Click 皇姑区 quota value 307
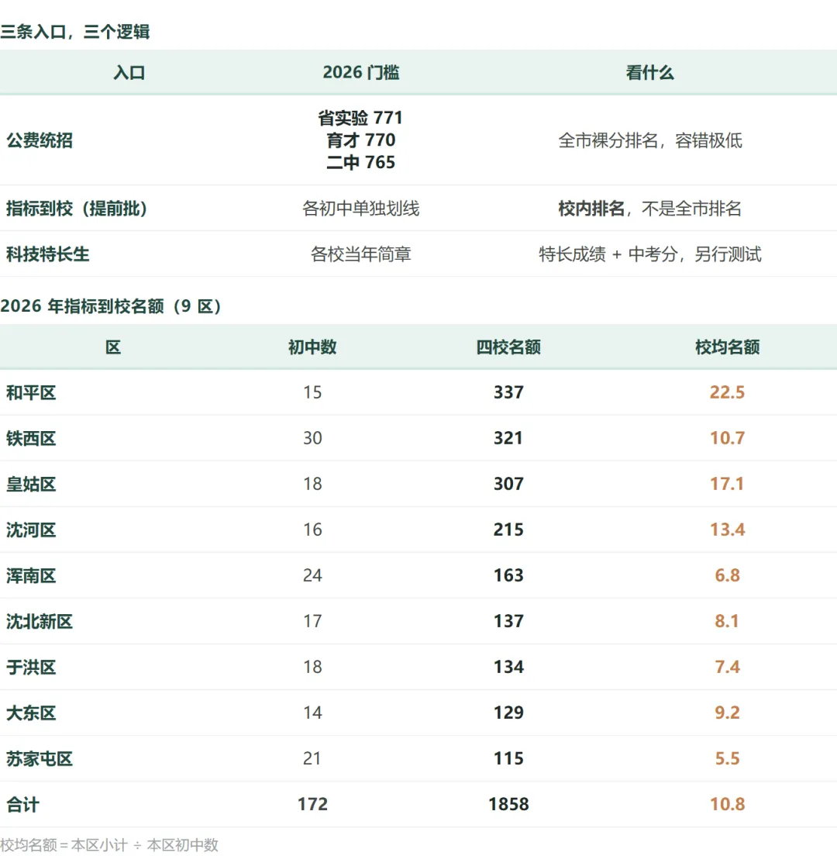837x856 pixels. 508,485
